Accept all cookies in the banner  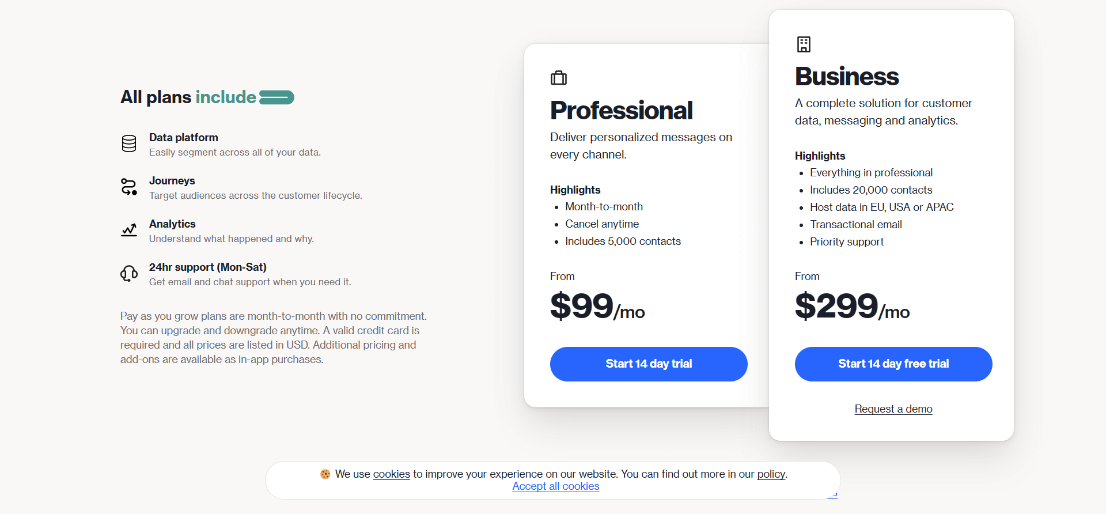[x=556, y=486]
